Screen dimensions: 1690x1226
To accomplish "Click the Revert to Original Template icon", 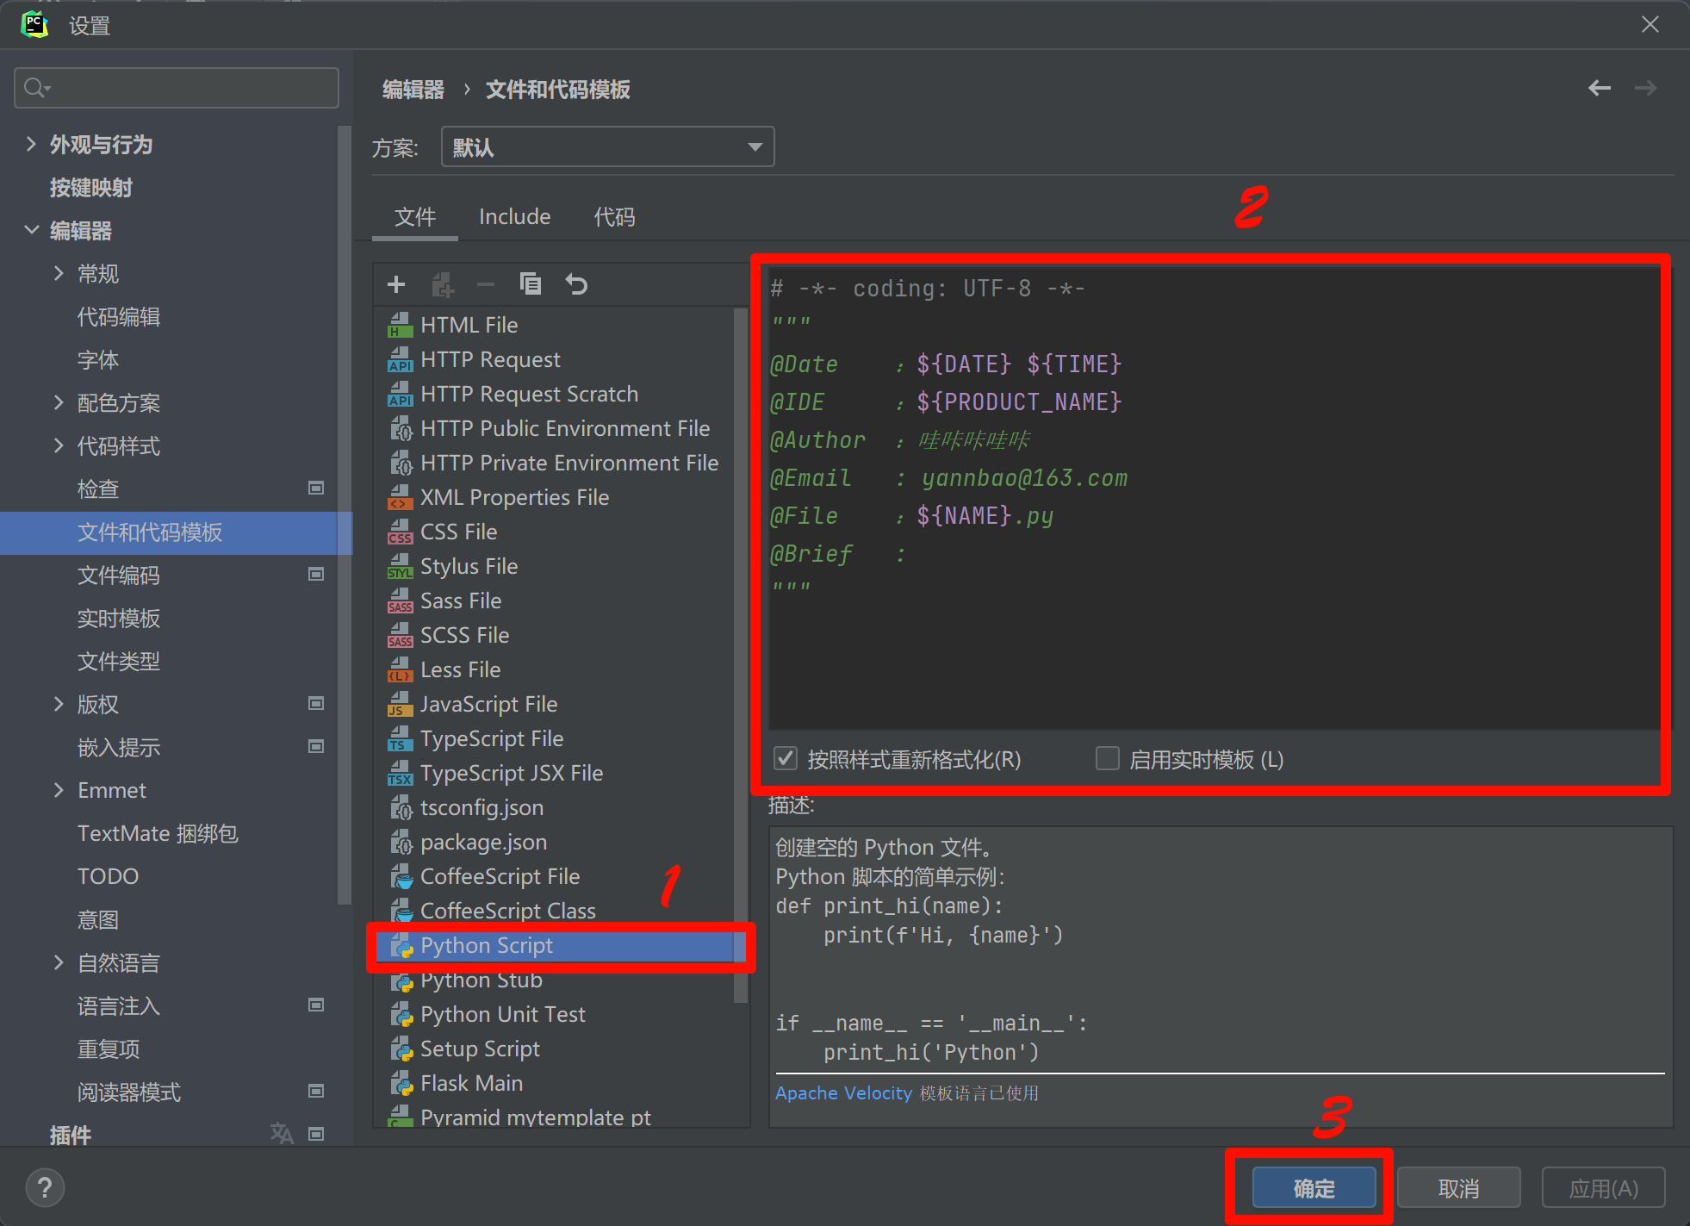I will click(576, 284).
